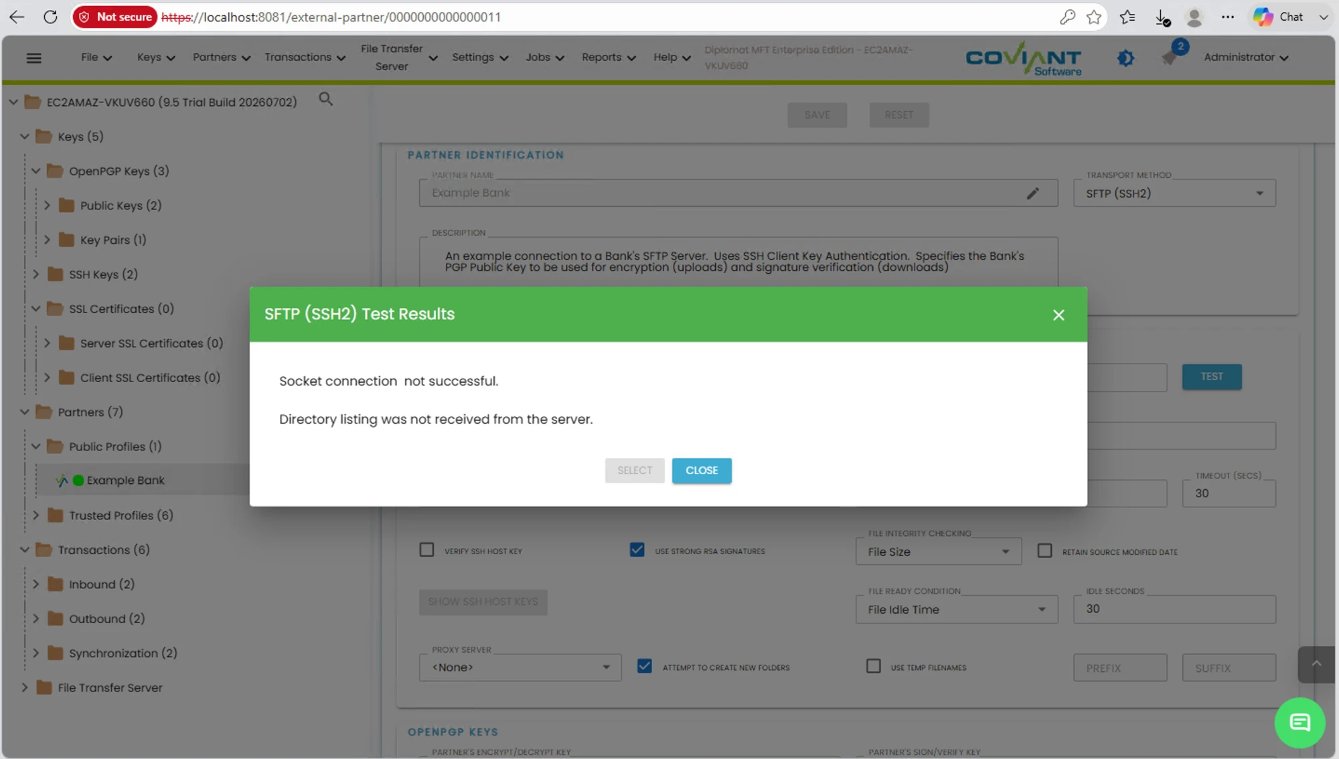Open the Partners menu
Viewport: 1339px width, 759px height.
[222, 58]
